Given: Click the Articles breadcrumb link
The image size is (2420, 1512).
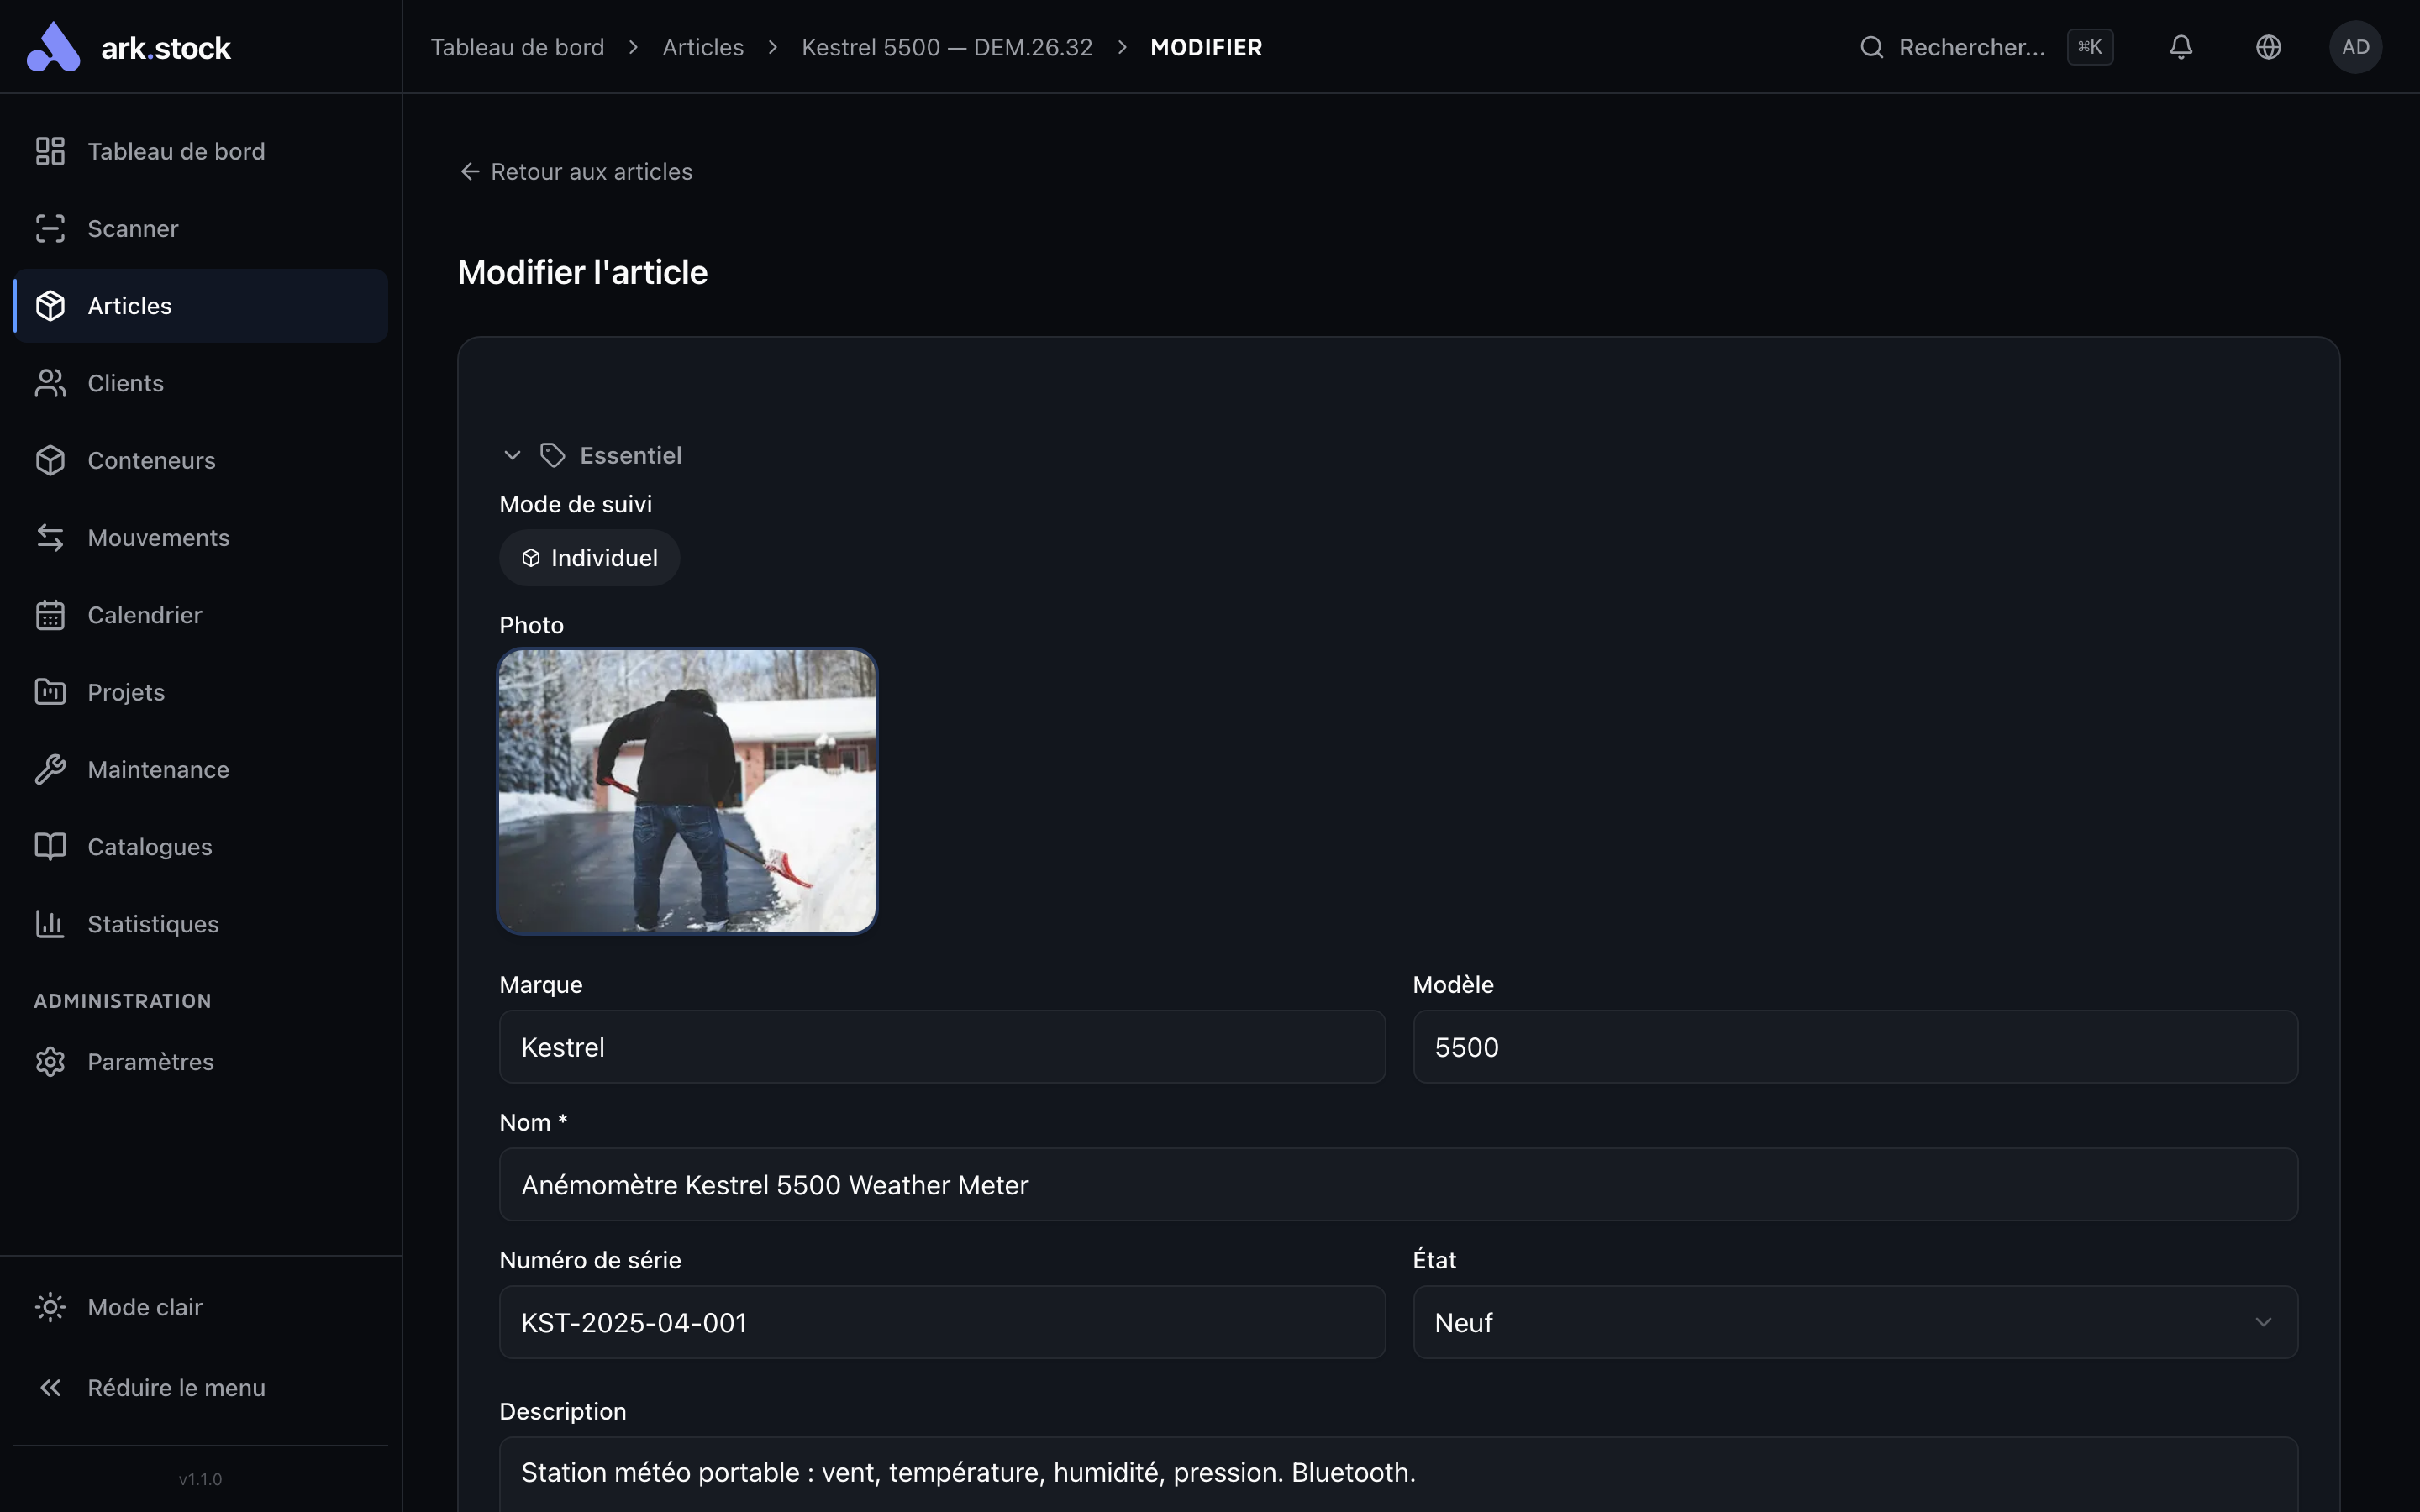Looking at the screenshot, I should coord(703,47).
